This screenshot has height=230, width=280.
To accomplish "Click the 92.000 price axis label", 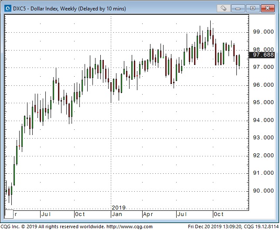I will point(263,156).
